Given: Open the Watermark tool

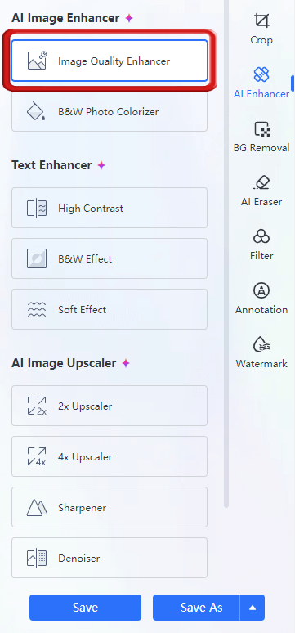Looking at the screenshot, I should [261, 352].
